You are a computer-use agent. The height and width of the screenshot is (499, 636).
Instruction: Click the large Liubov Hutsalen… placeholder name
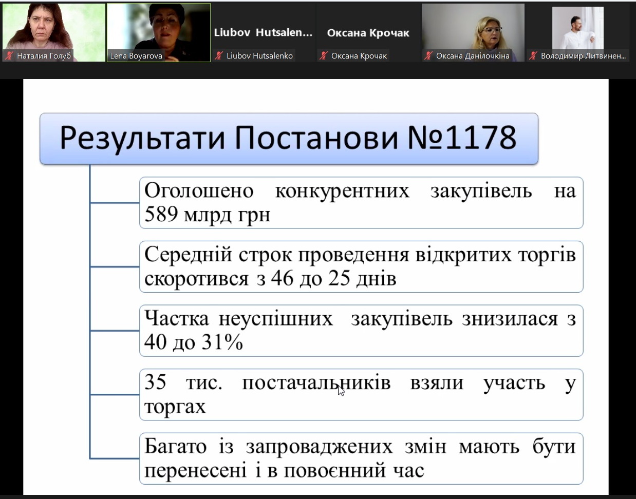point(263,32)
